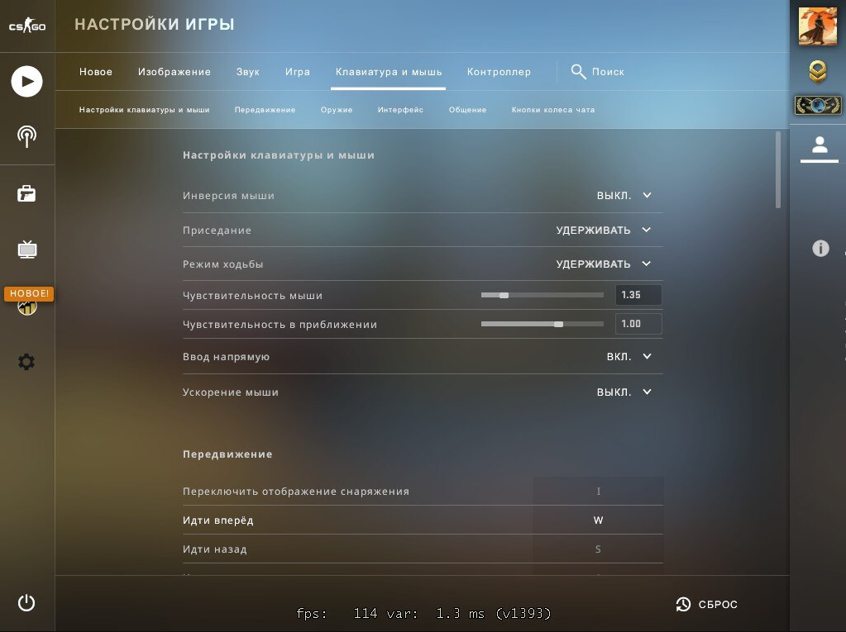Switch to the Игра tab
This screenshot has height=632, width=846.
[298, 72]
